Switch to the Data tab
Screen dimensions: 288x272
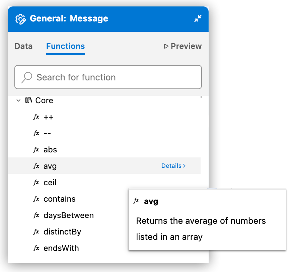(23, 46)
